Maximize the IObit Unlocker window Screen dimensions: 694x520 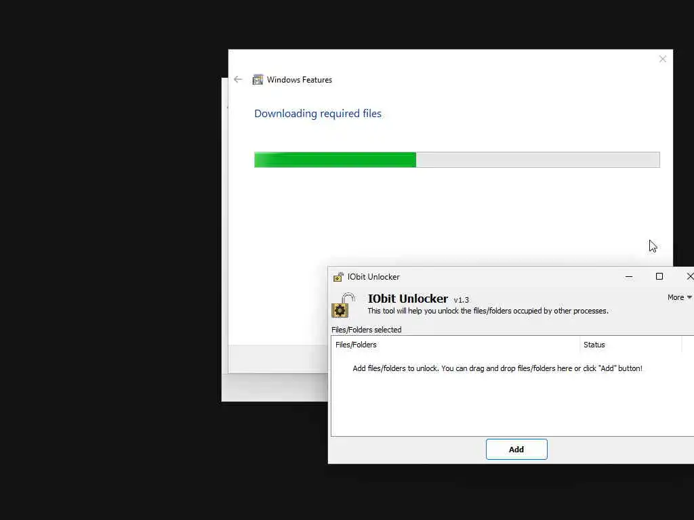(x=659, y=277)
